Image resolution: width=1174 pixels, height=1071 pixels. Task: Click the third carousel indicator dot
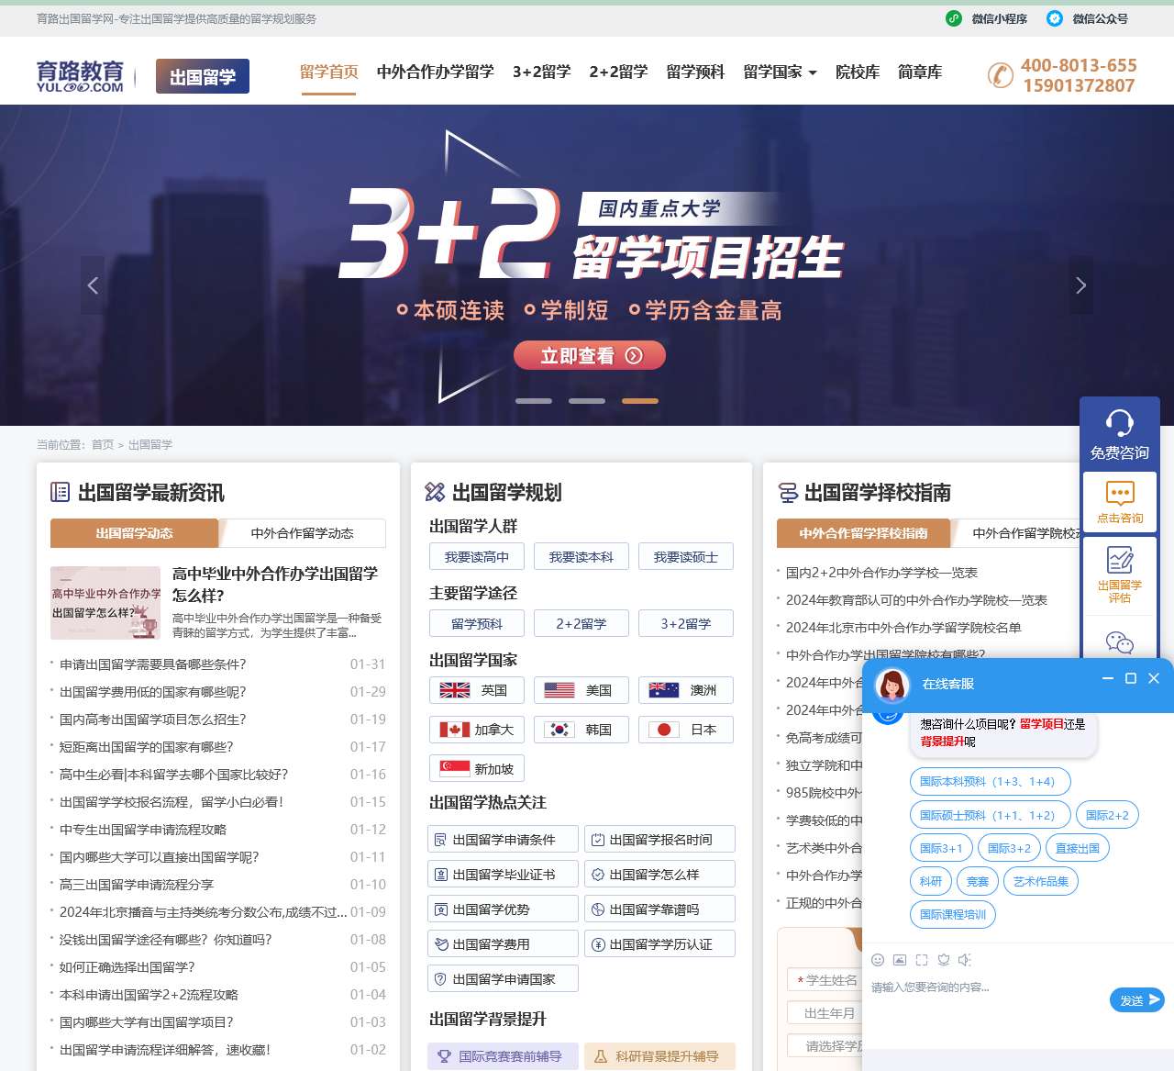point(640,400)
